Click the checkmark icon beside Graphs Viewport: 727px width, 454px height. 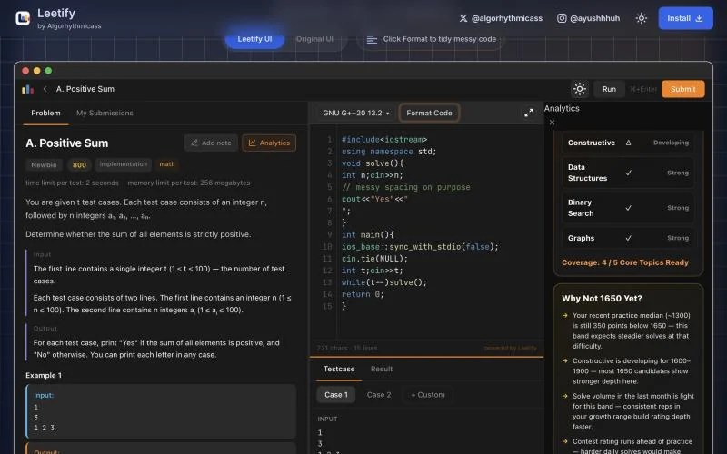[628, 238]
